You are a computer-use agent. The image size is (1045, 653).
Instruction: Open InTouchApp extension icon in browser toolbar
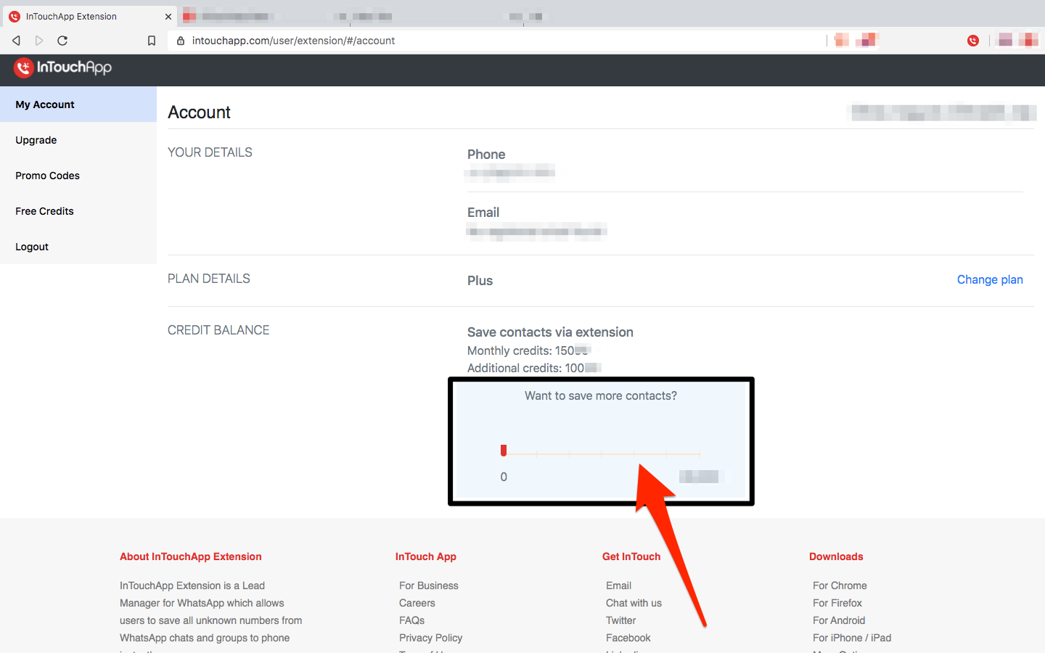pyautogui.click(x=973, y=41)
